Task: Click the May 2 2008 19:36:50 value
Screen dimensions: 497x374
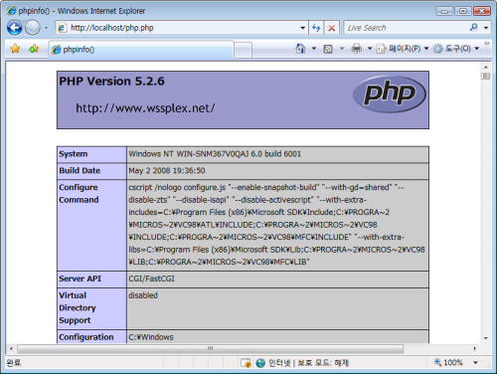Action: click(x=167, y=171)
